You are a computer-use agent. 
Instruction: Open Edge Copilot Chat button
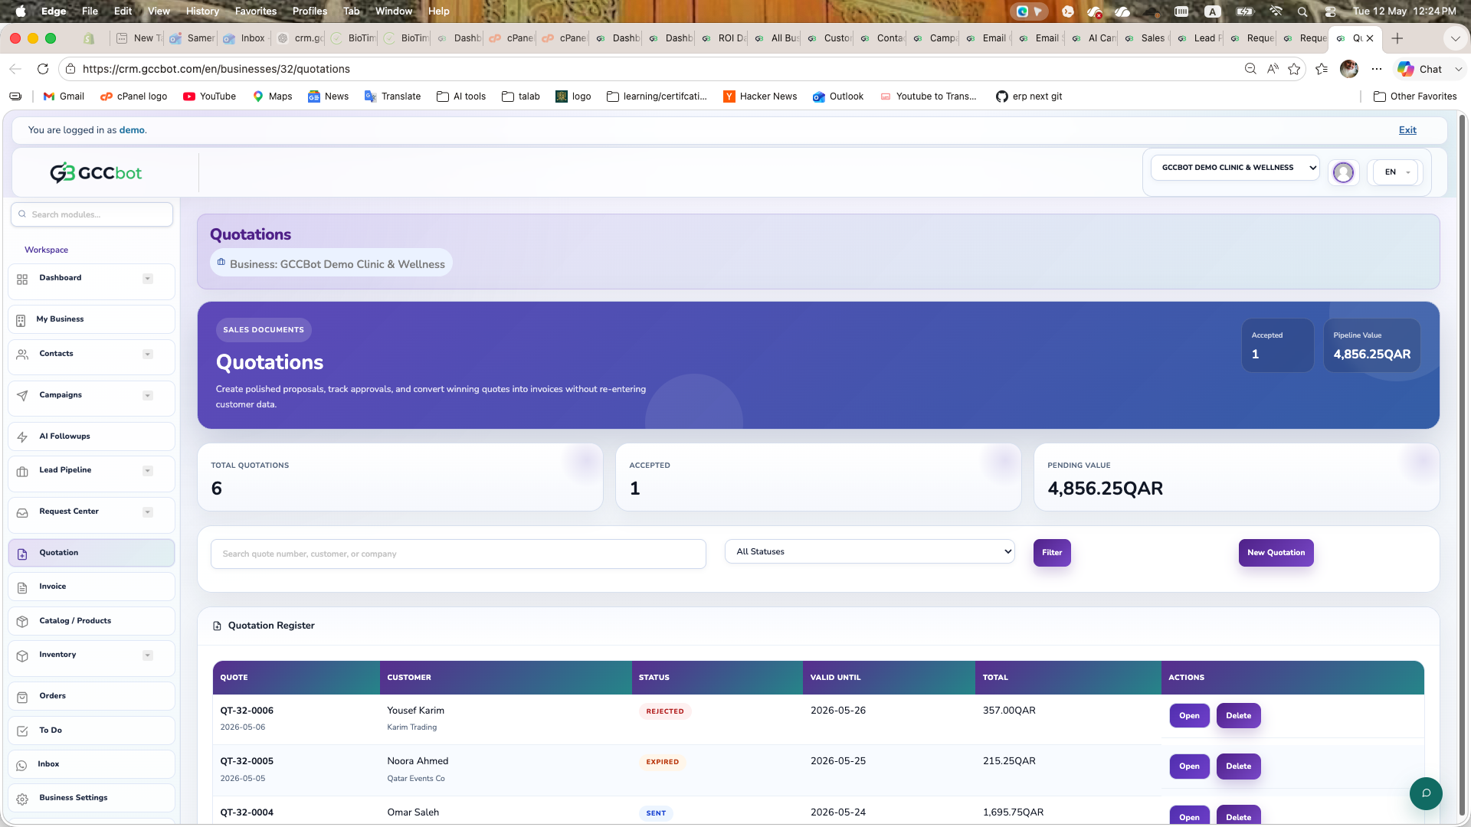click(x=1420, y=69)
